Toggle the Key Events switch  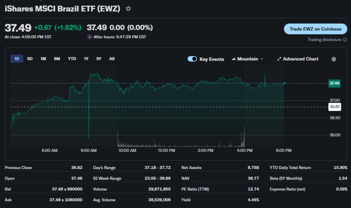click(x=192, y=59)
